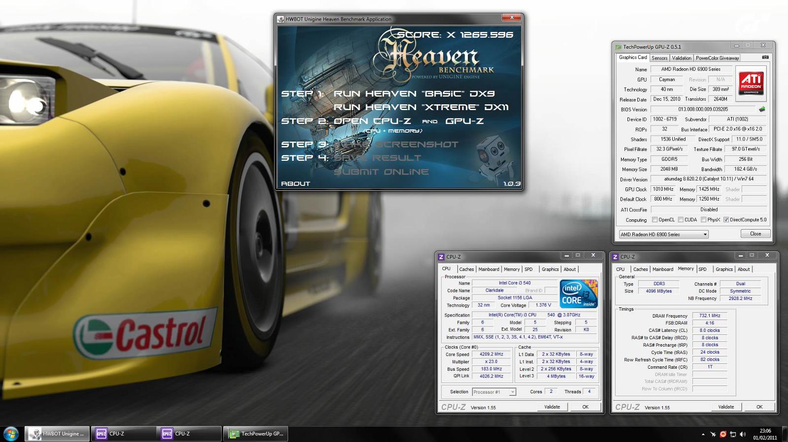Click the HWBOT Heaven window title icon
The height and width of the screenshot is (442, 788).
click(280, 19)
